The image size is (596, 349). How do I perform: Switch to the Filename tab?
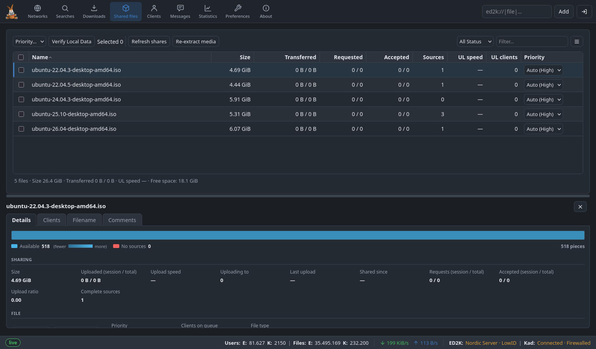pyautogui.click(x=84, y=220)
